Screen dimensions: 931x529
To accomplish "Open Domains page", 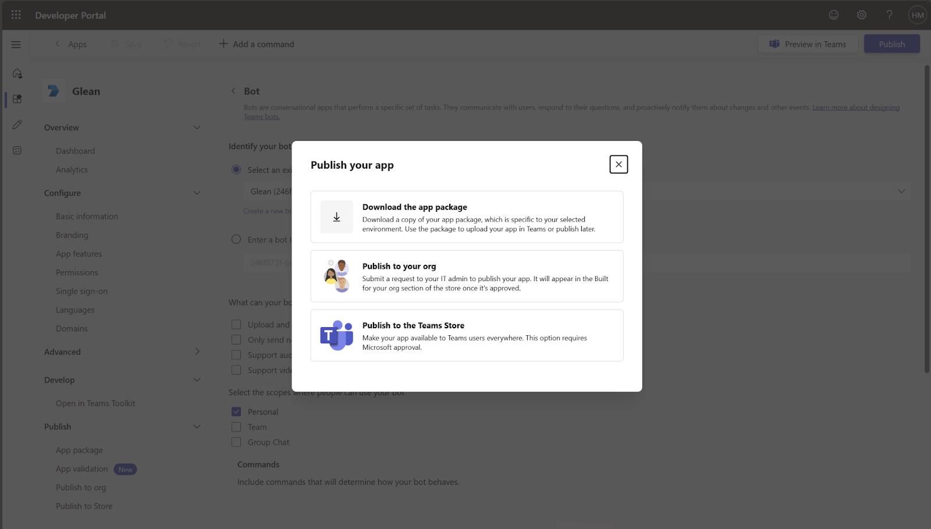I will pos(72,328).
